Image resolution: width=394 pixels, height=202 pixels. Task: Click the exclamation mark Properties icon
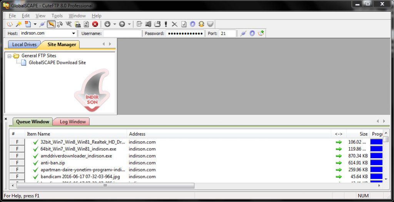click(x=166, y=24)
